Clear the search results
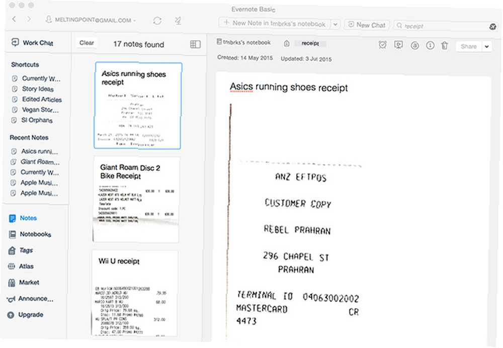 [87, 43]
